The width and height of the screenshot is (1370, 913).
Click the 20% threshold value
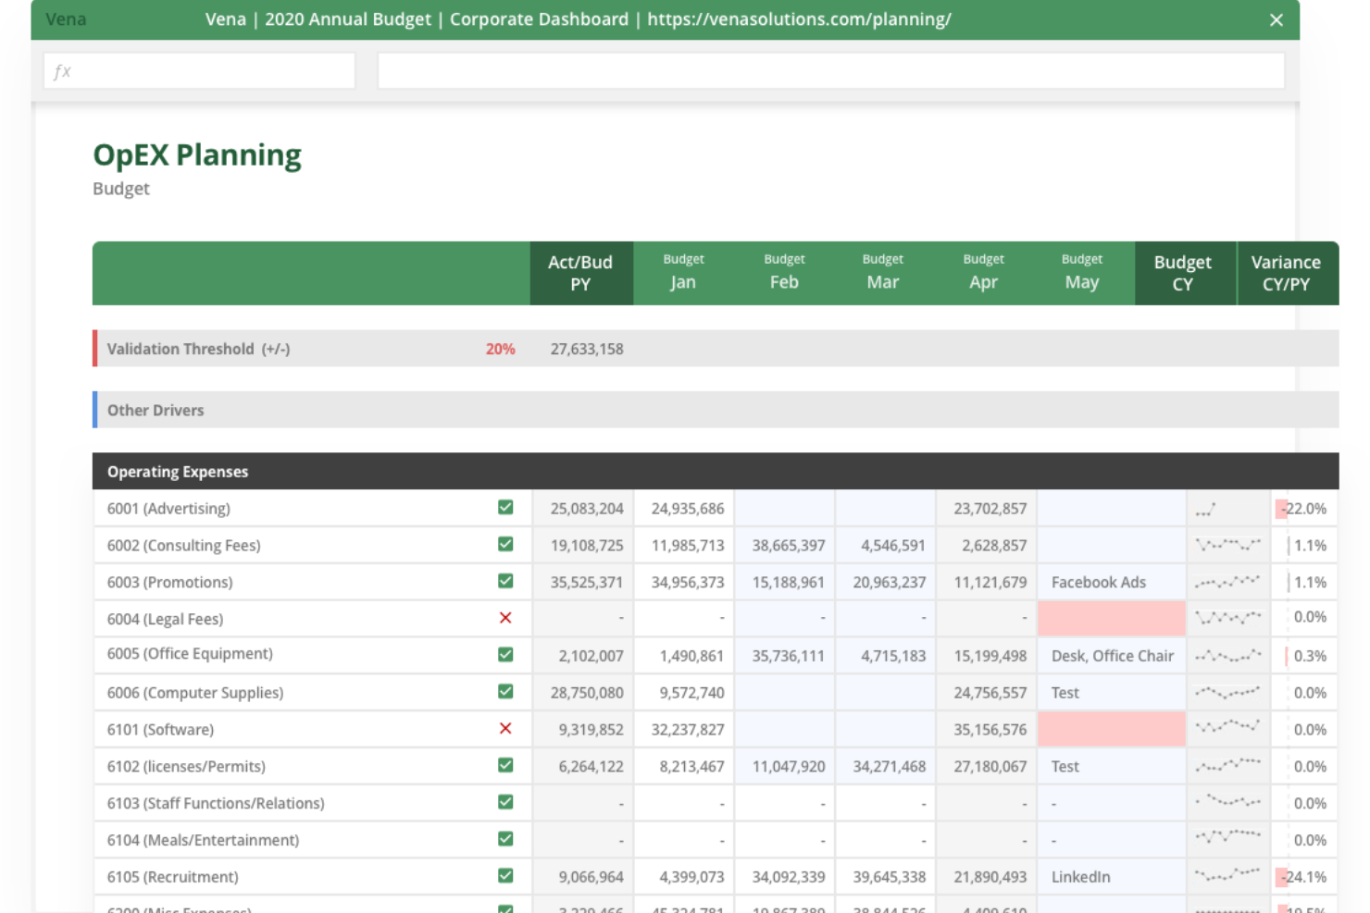tap(501, 349)
